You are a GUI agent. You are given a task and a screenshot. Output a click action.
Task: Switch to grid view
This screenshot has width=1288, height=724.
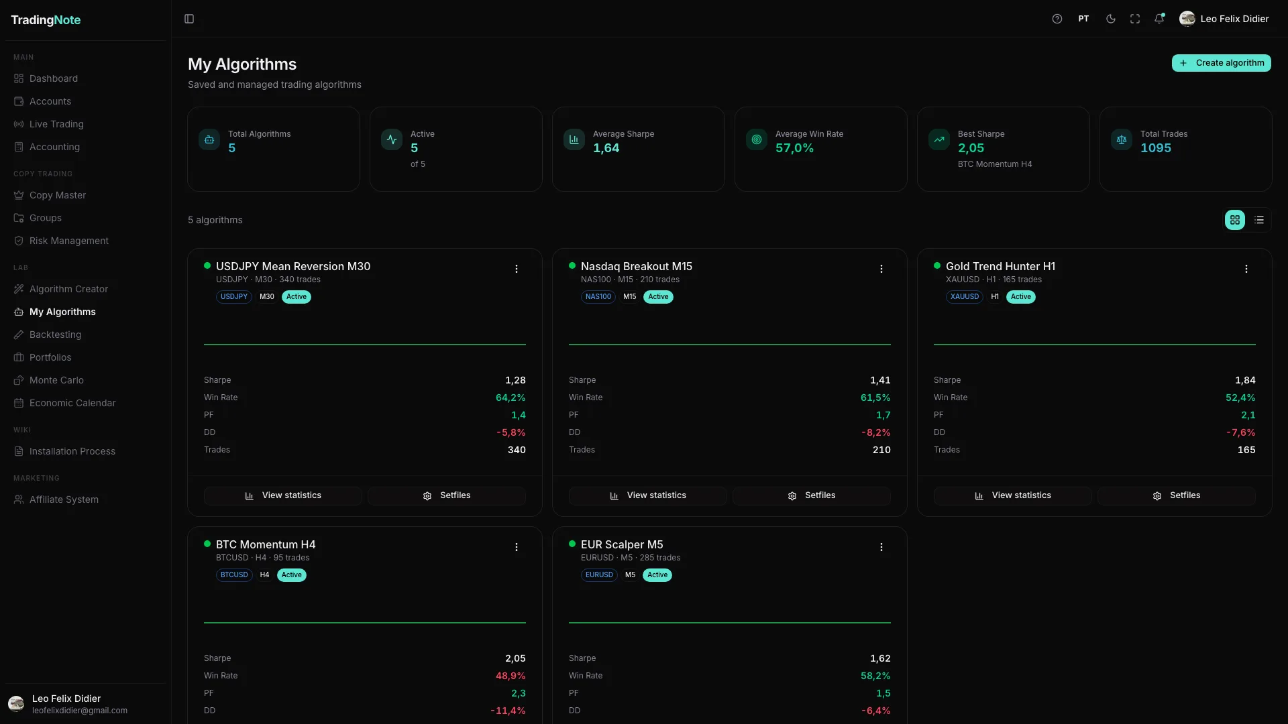pyautogui.click(x=1235, y=220)
